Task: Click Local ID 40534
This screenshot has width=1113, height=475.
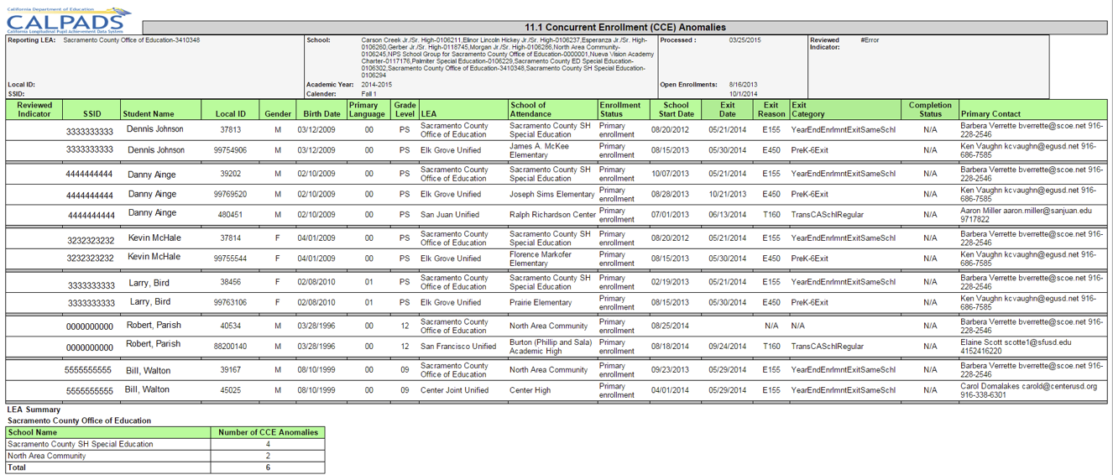Action: tap(230, 326)
